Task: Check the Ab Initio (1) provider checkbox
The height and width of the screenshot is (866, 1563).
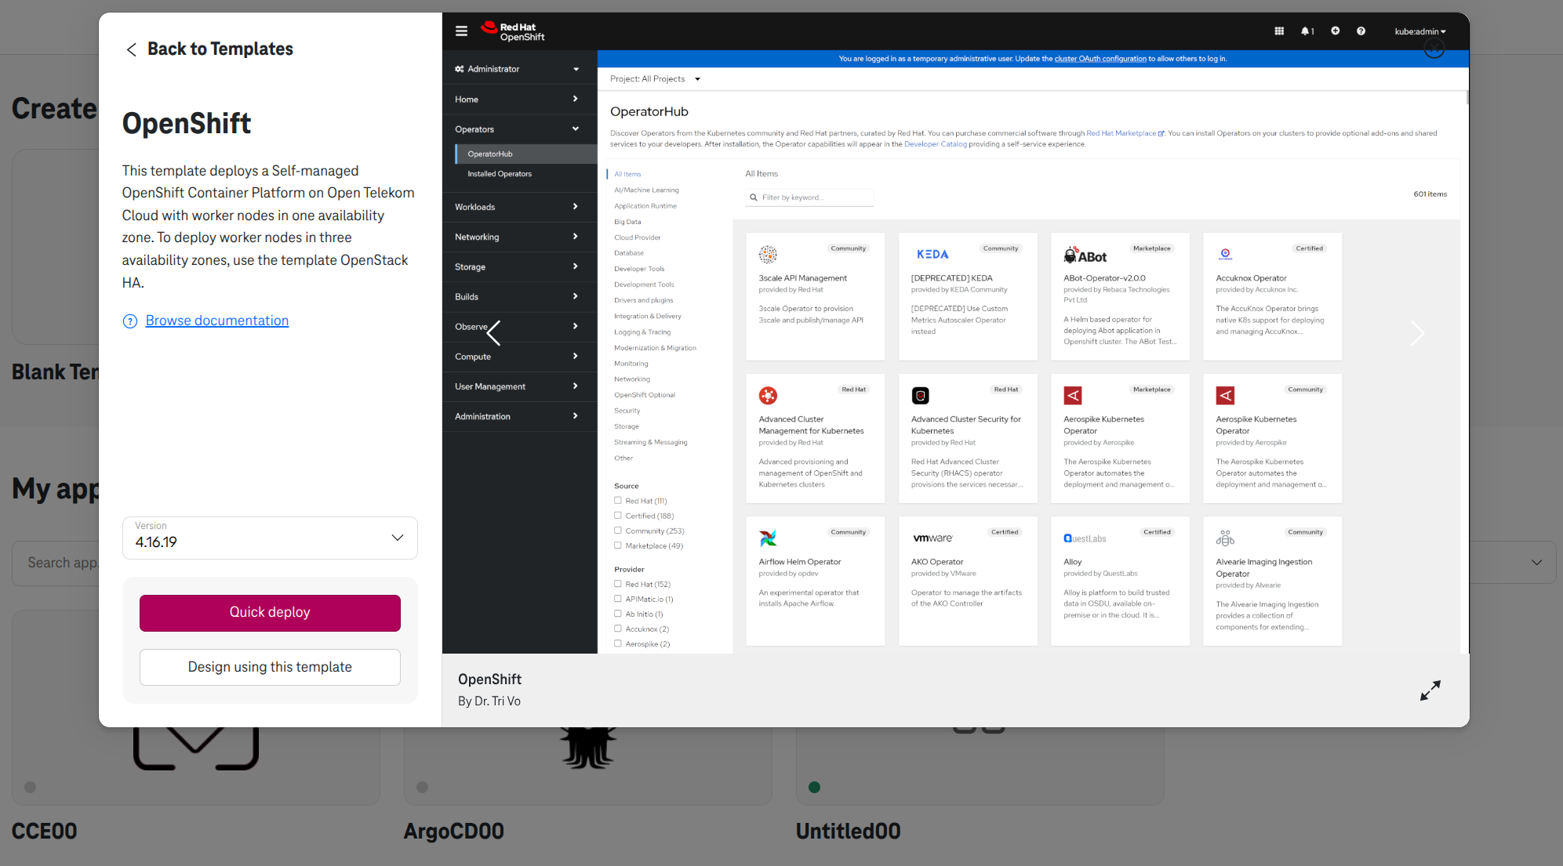Action: [x=618, y=614]
